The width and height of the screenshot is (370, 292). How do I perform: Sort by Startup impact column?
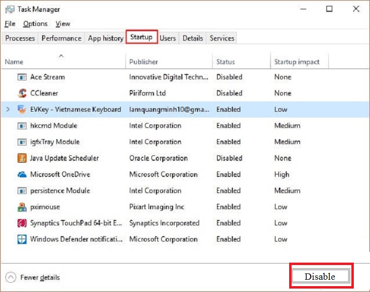pyautogui.click(x=296, y=62)
